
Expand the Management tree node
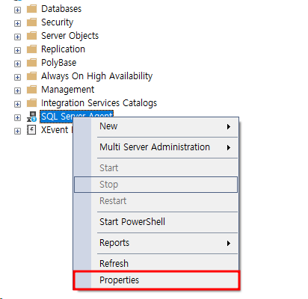click(17, 90)
